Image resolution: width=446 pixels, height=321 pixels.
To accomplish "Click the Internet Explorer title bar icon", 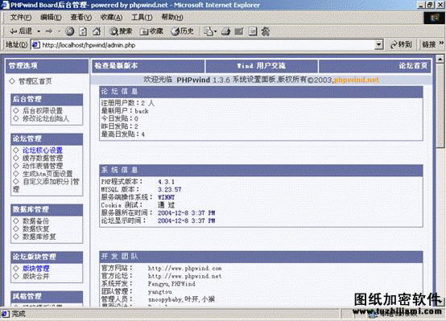I will click(x=5, y=5).
